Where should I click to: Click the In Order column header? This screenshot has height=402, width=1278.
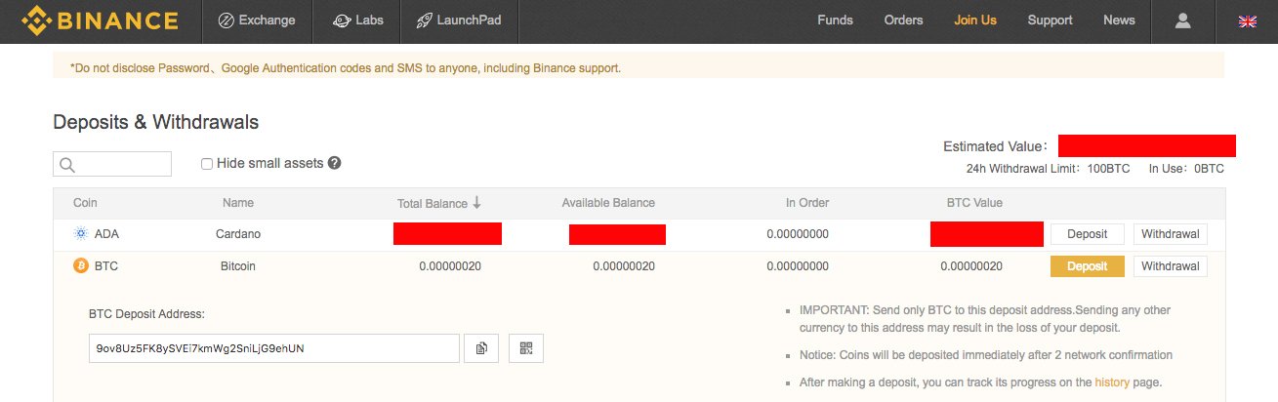tap(807, 203)
